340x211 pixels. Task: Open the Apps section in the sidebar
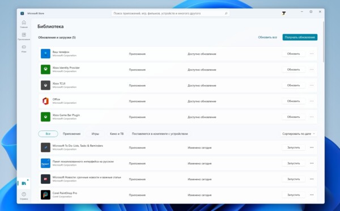coord(24,36)
